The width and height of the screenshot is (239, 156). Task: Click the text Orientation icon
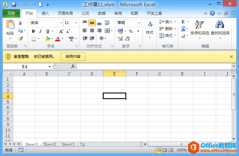[102, 38]
